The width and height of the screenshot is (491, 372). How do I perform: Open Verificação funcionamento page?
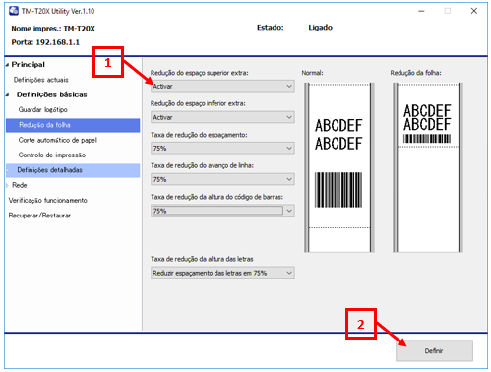click(x=48, y=200)
